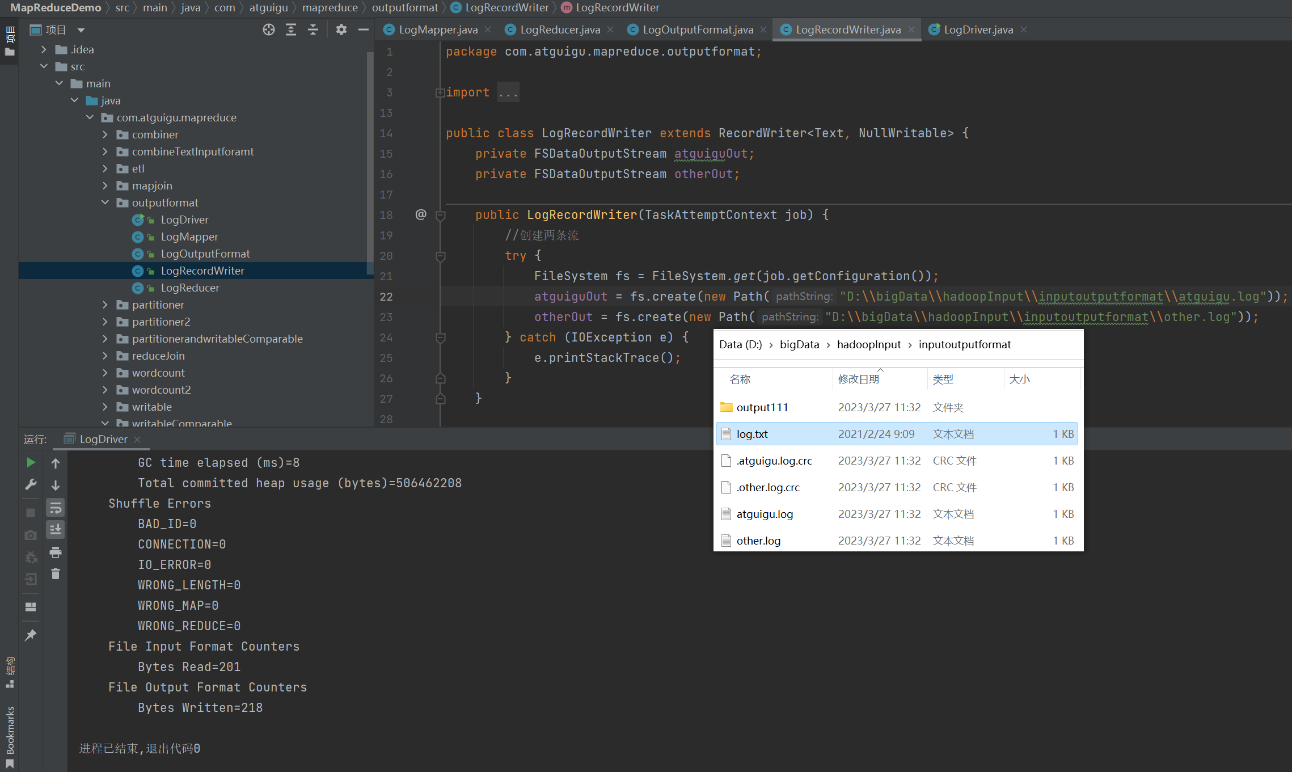Select LogMapper class in project tree
1292x772 pixels.
[x=189, y=237]
